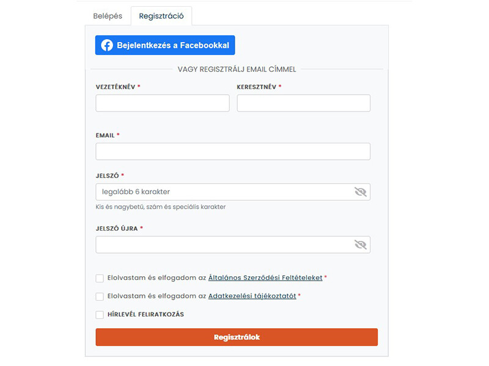Open the Általános Szerződési Feltételeket link
489x366 pixels.
pyautogui.click(x=265, y=278)
